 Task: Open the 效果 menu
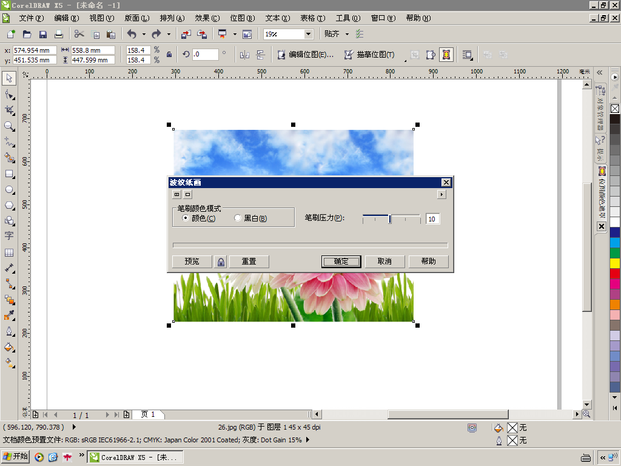(x=207, y=18)
